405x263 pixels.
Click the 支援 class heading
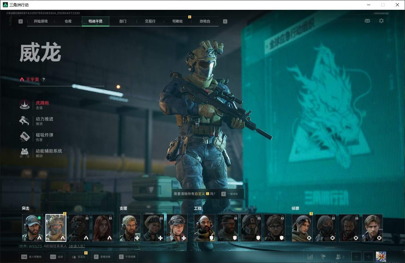pos(123,208)
